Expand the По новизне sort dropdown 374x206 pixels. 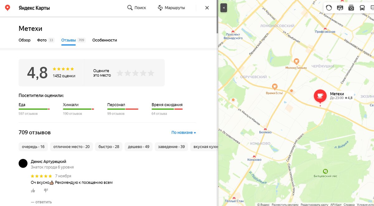pos(184,132)
